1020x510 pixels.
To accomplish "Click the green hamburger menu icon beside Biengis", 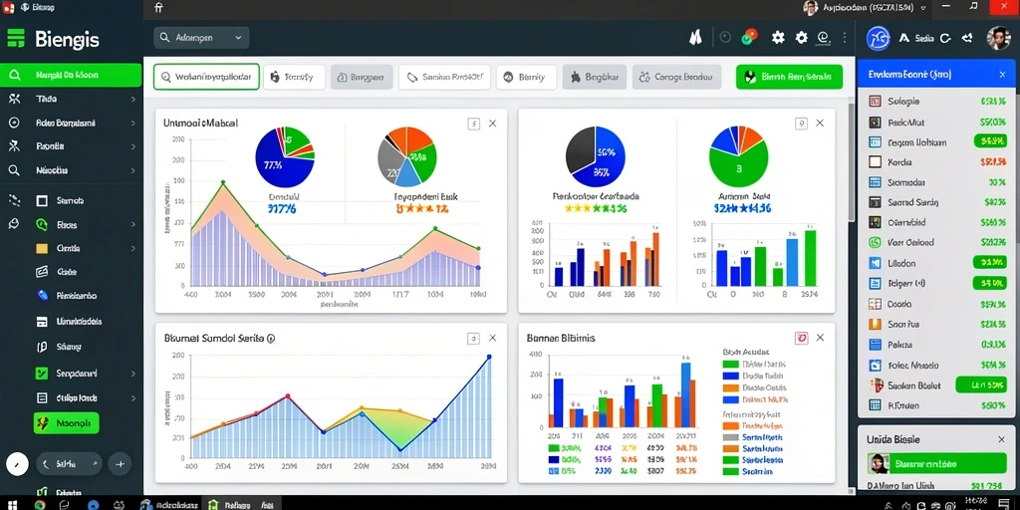I will [16, 39].
